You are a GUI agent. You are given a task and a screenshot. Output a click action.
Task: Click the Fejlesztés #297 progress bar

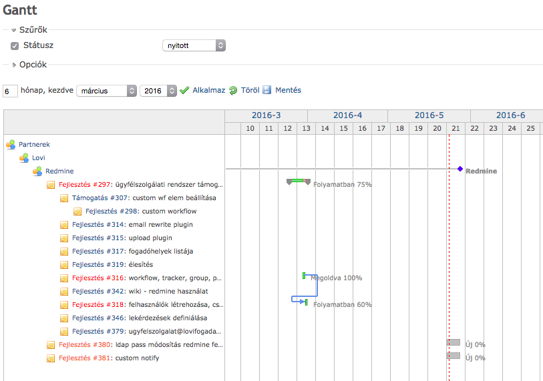click(x=299, y=181)
